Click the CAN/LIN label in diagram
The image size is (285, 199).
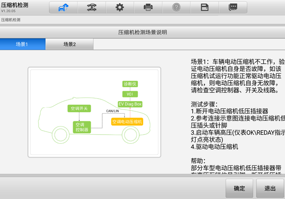click(112, 111)
